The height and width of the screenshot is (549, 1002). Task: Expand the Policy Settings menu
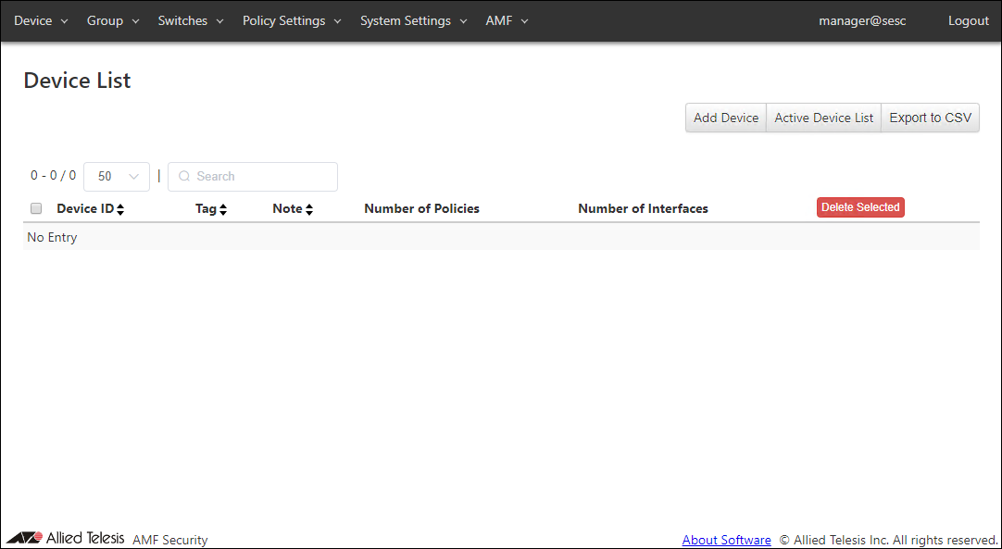[x=292, y=20]
